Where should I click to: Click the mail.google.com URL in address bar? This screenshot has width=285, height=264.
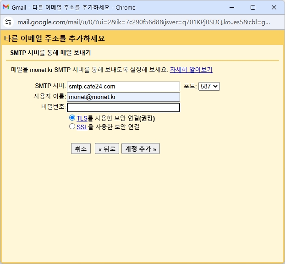click(x=143, y=22)
